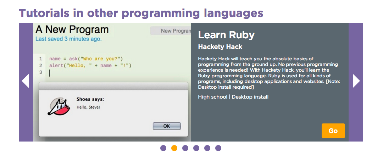Click the Tutorials in other programming languages heading
This screenshot has width=383, height=166.
[141, 13]
